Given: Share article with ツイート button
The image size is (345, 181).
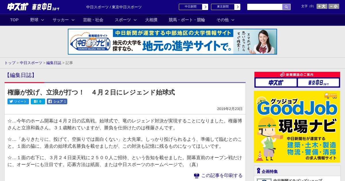Looking at the screenshot, I should click(18, 101).
